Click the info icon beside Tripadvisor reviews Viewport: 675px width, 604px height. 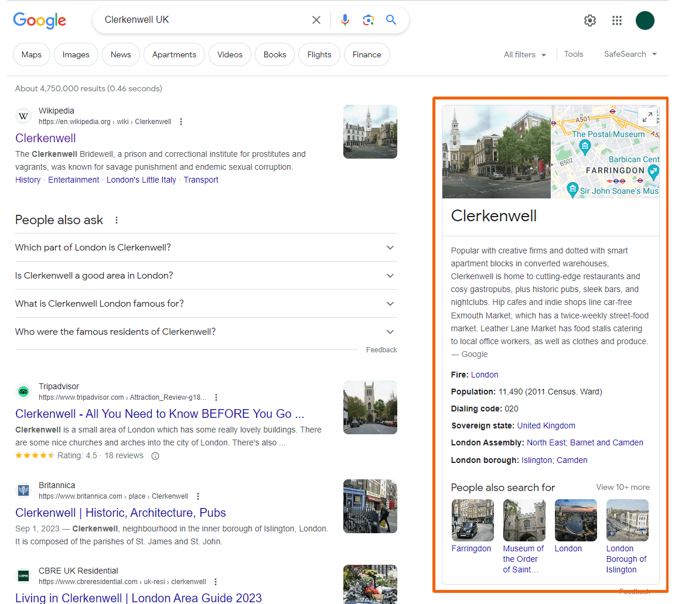(155, 456)
